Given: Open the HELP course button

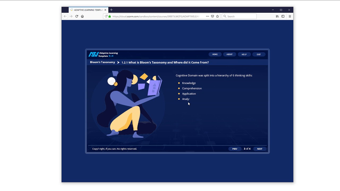Looking at the screenshot, I should [x=244, y=54].
